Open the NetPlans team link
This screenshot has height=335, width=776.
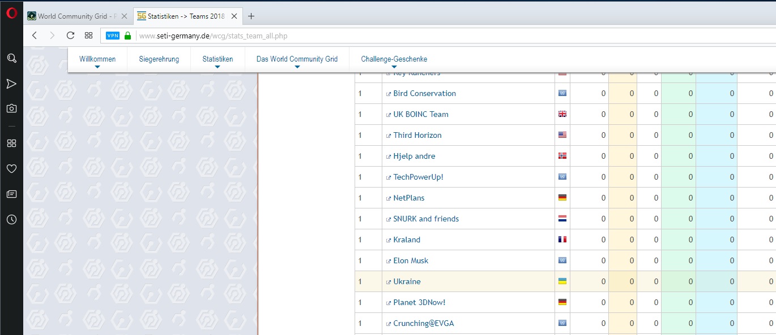click(409, 198)
